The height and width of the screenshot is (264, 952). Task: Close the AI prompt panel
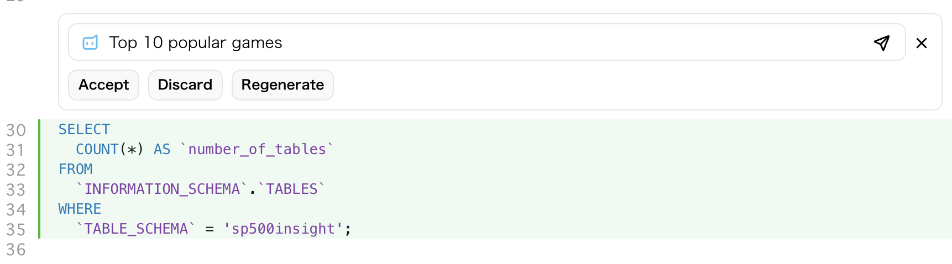(x=922, y=43)
